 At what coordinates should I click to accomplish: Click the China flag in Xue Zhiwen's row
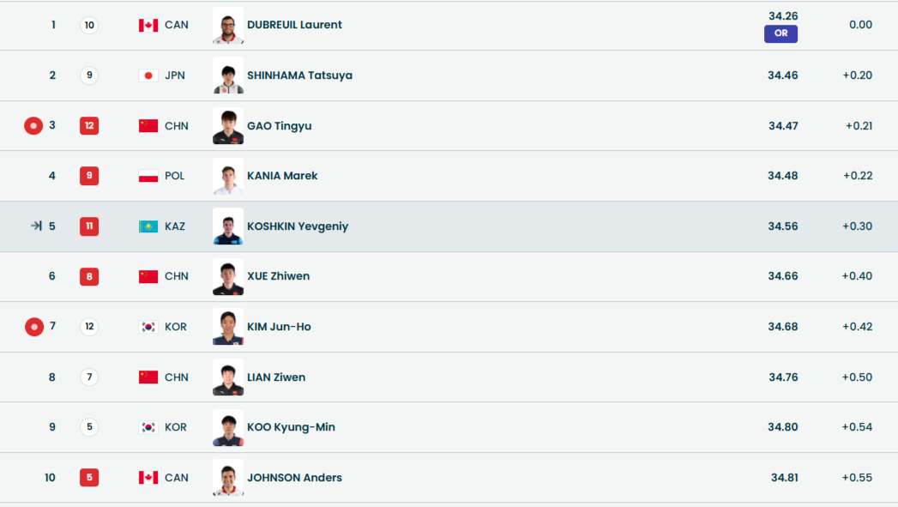coord(148,276)
